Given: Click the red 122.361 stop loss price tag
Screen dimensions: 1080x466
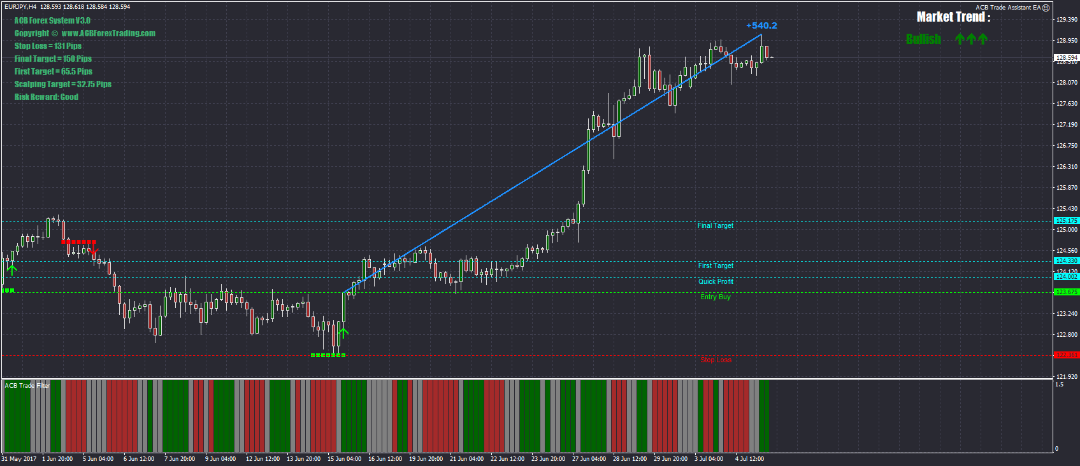Looking at the screenshot, I should [x=1067, y=355].
